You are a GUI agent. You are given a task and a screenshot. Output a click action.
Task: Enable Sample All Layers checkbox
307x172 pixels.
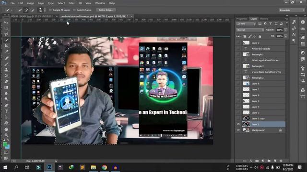click(50, 10)
